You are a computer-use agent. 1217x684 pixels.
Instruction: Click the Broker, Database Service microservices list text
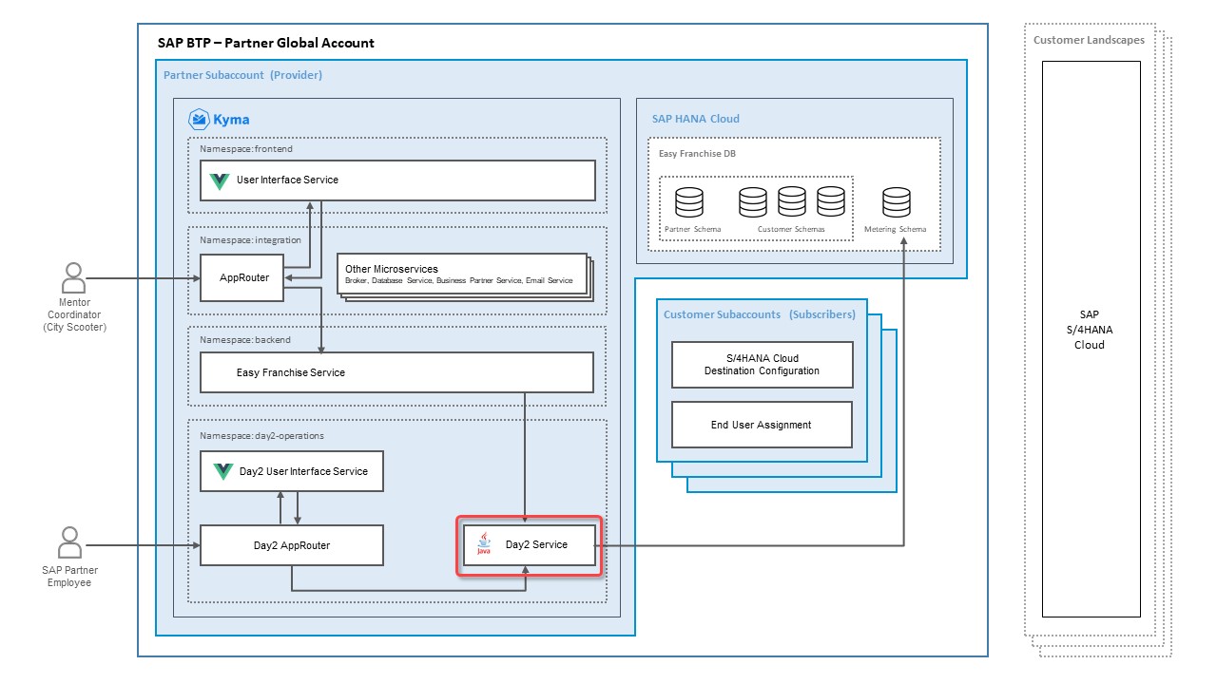[459, 280]
